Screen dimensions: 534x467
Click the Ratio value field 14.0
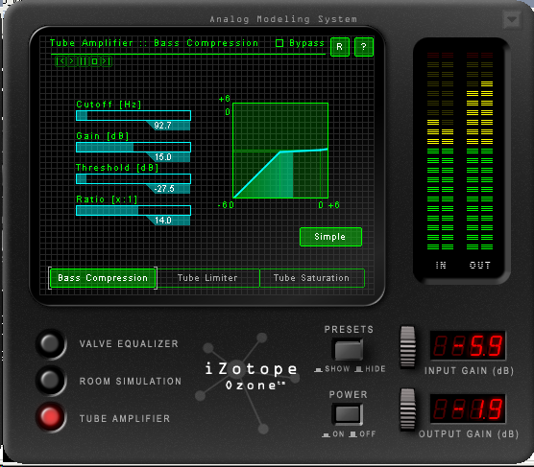click(x=168, y=221)
